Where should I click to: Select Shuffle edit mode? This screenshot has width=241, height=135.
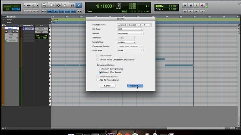[8, 6]
